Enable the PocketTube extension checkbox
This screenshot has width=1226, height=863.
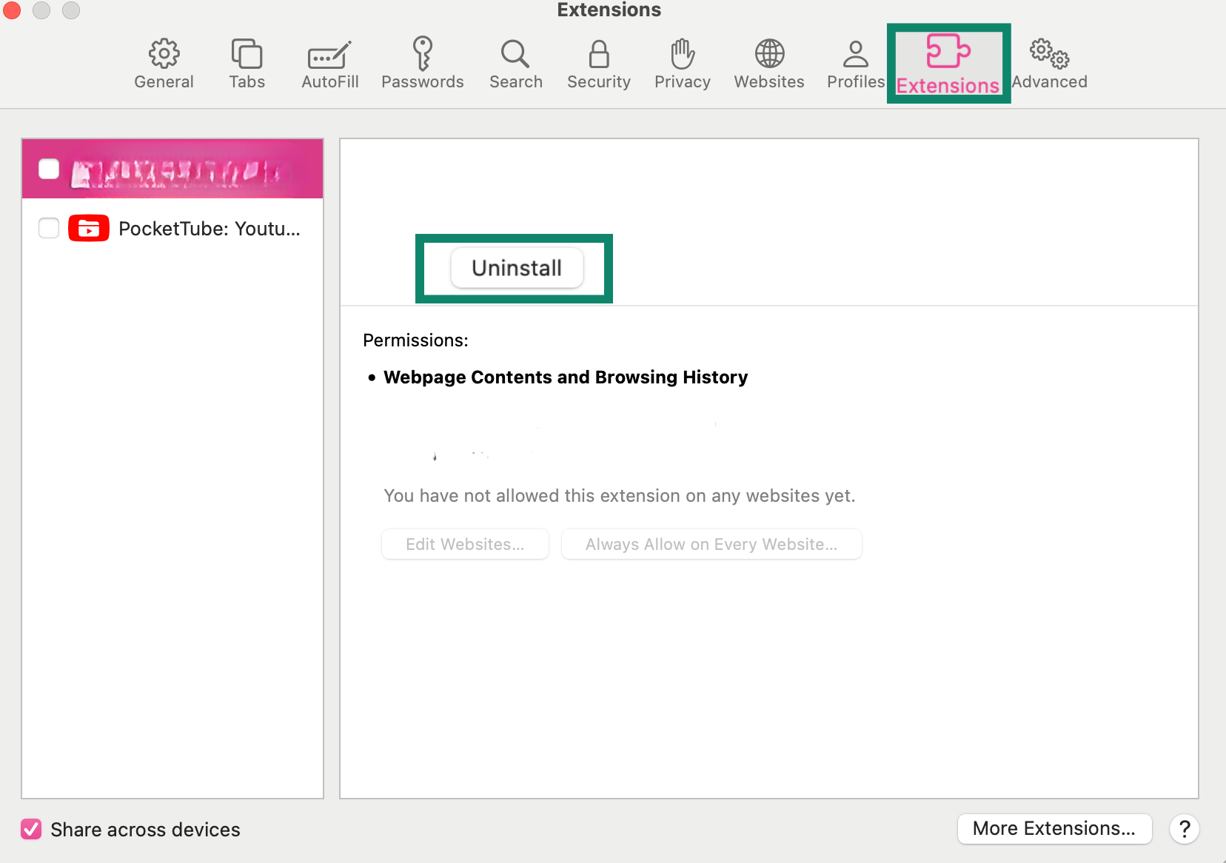[48, 228]
